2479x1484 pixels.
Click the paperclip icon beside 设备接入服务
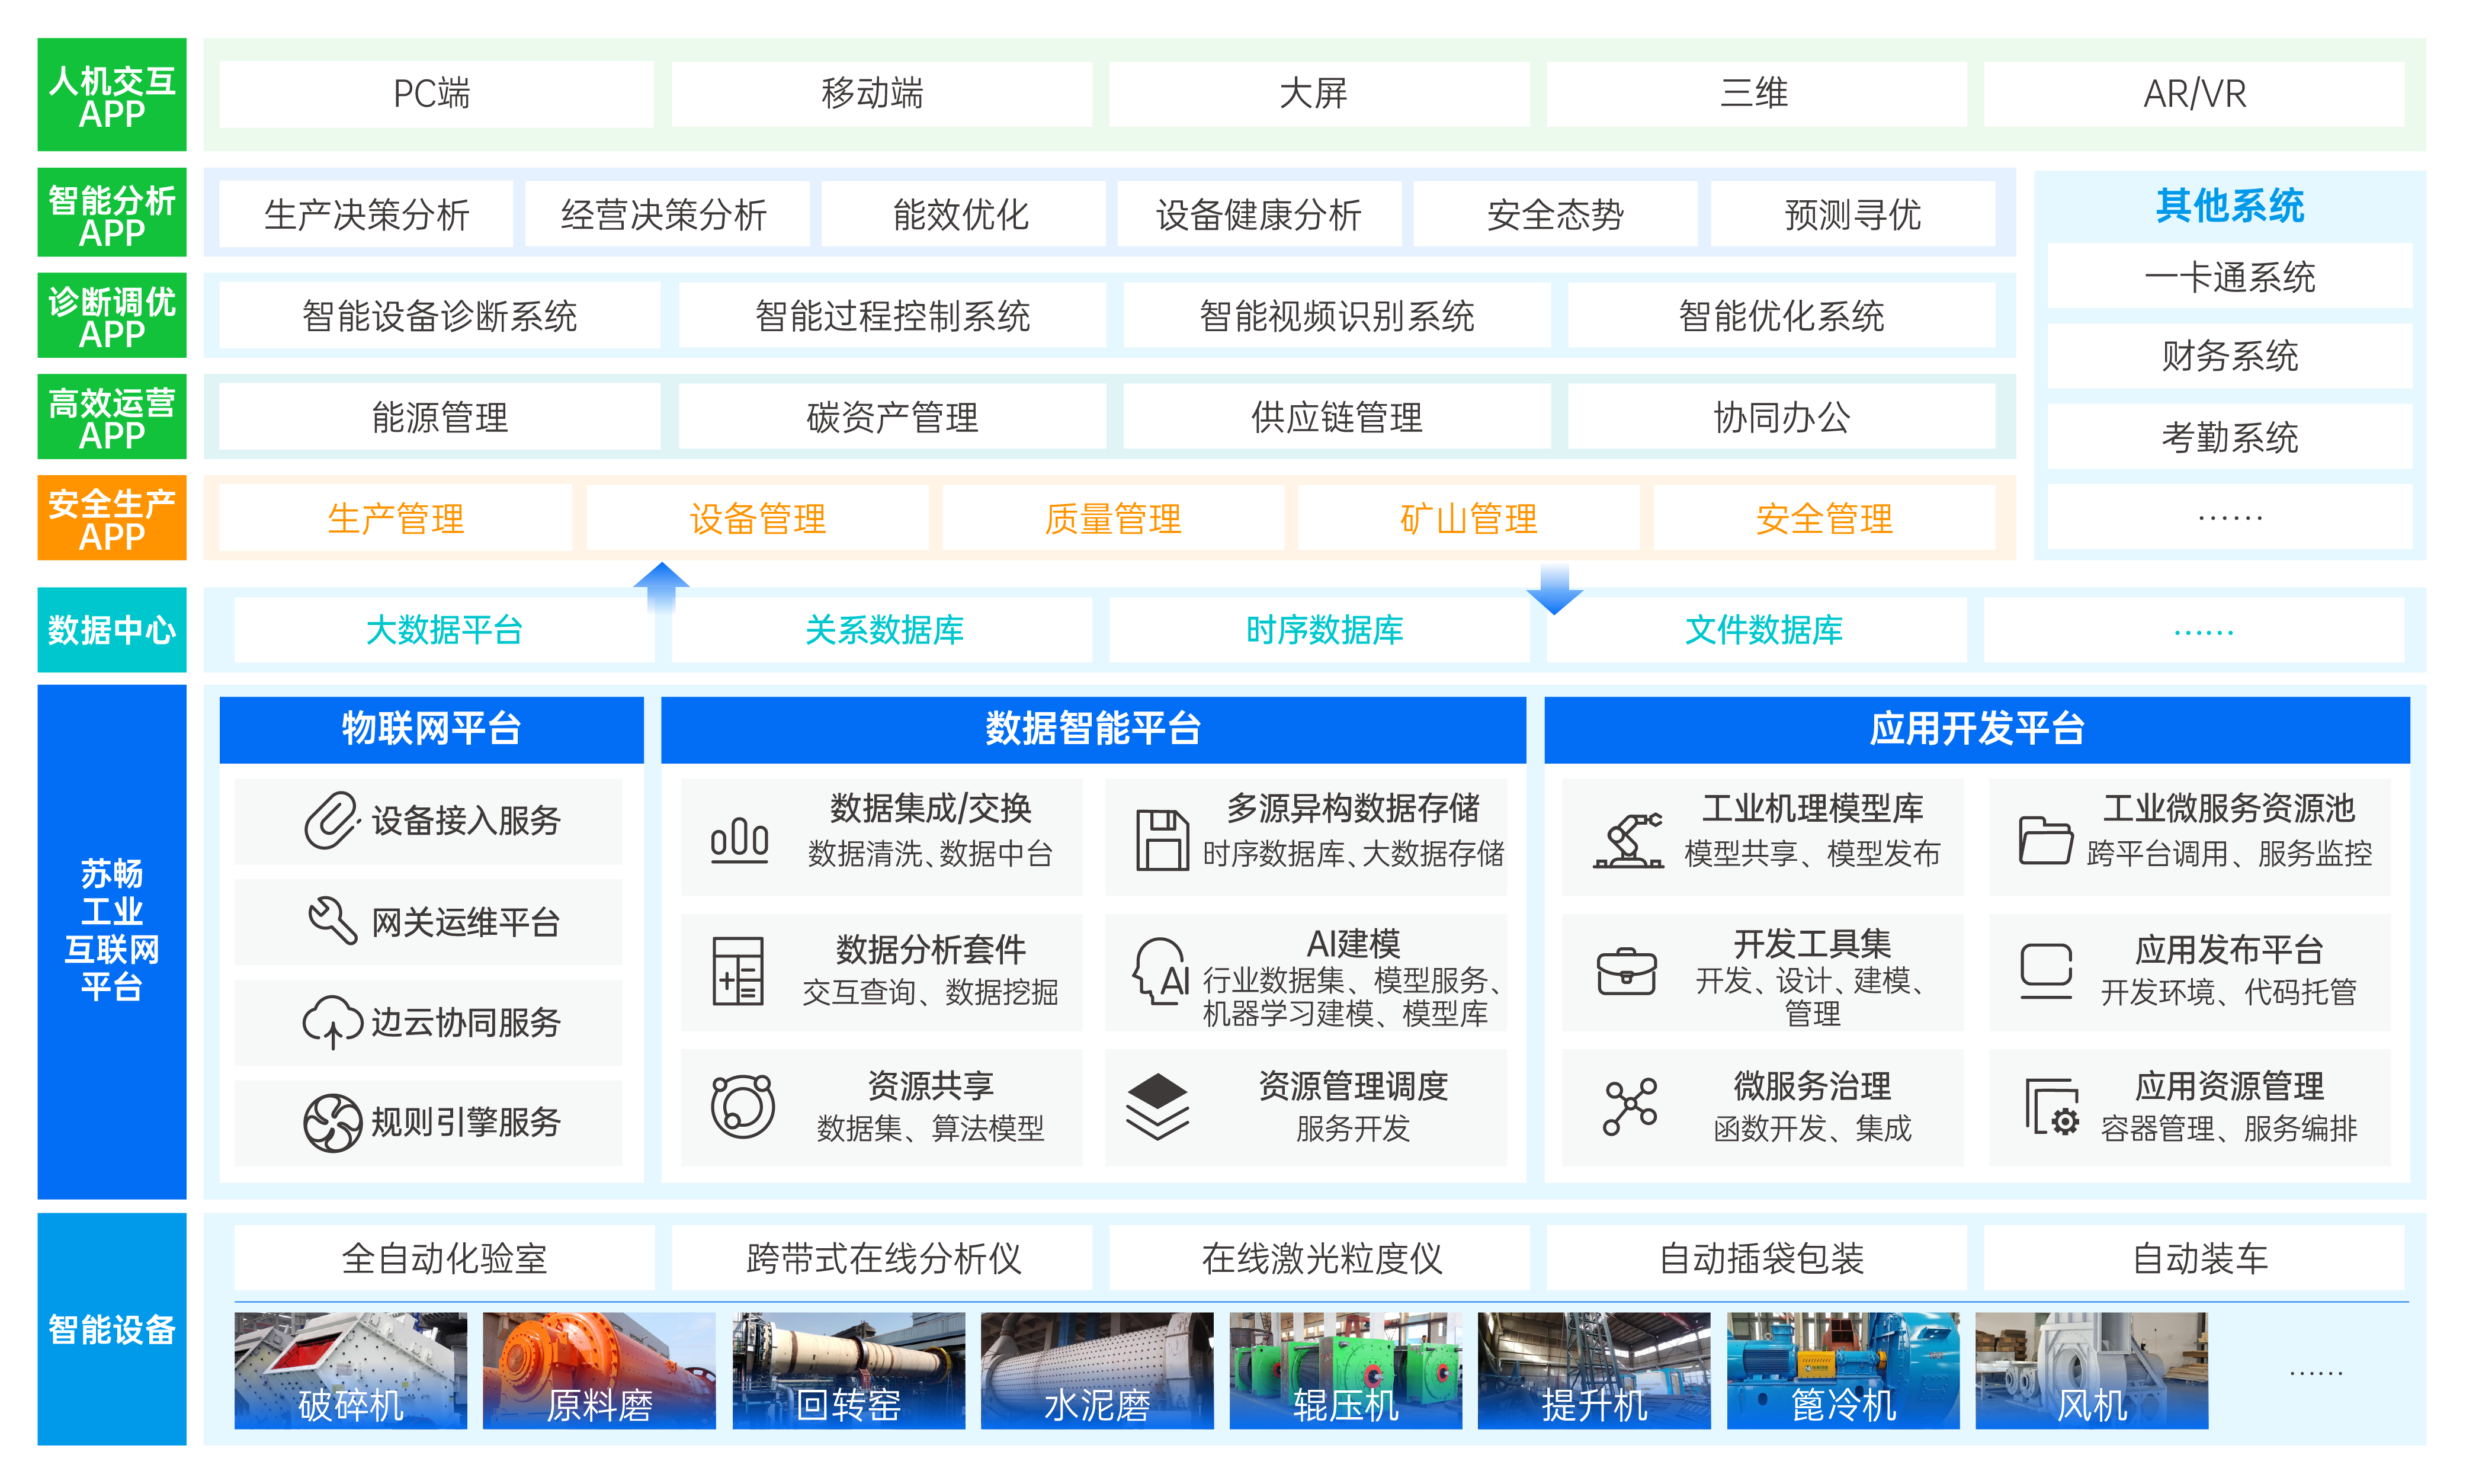pyautogui.click(x=332, y=821)
